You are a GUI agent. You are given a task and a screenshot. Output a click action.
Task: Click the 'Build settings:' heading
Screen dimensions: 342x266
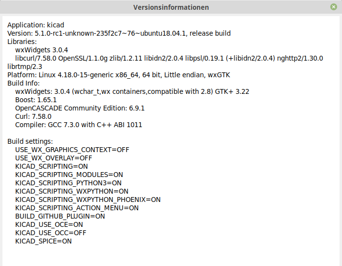pos(30,141)
